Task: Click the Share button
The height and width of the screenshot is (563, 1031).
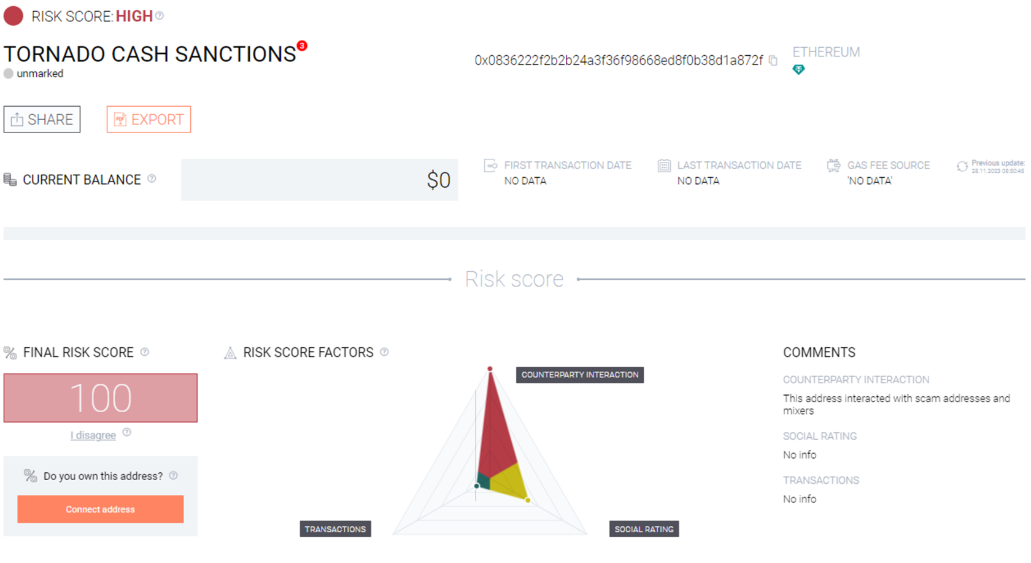Action: (x=42, y=119)
